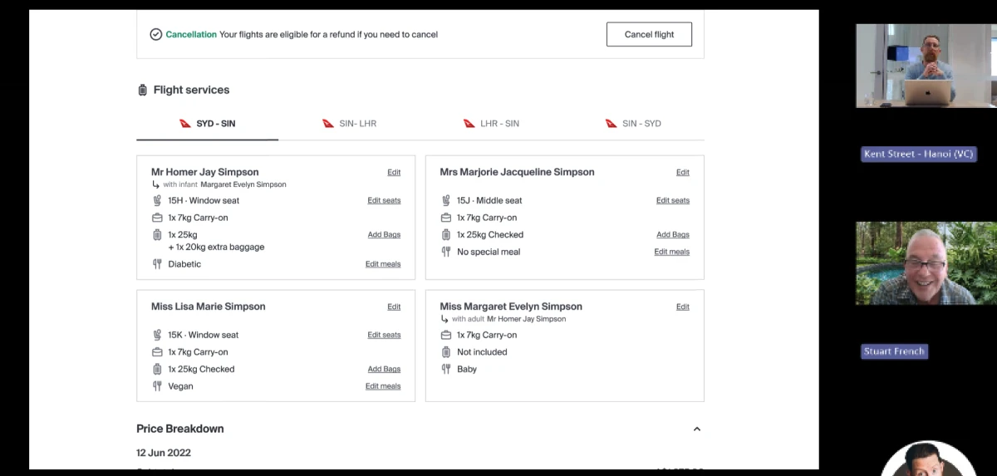Click 'with adult Mr Homer Jay Simpson' text

coord(508,318)
